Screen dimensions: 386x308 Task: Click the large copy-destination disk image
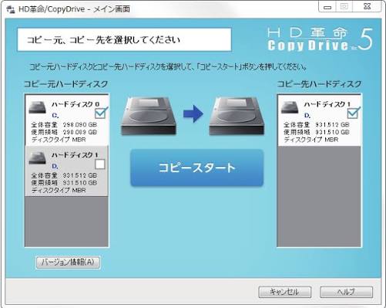[237, 116]
